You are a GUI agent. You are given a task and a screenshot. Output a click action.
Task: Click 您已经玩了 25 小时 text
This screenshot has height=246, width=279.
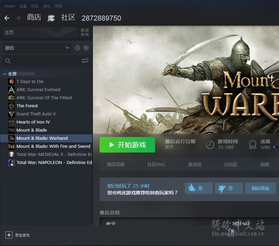(128, 186)
